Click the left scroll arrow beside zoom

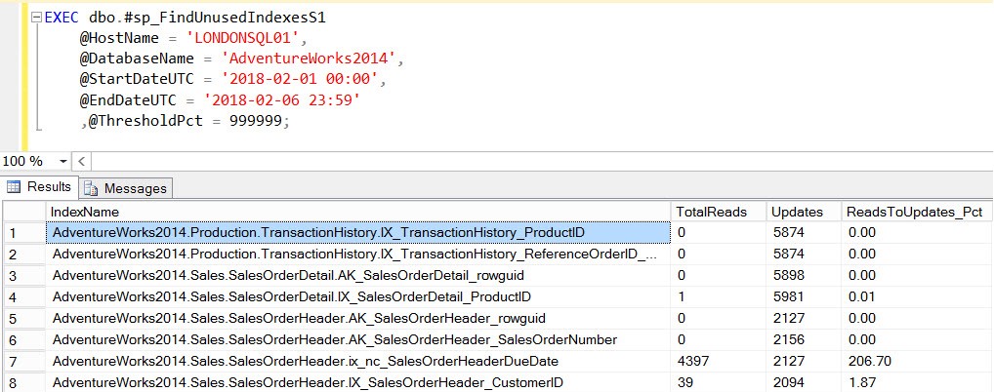82,161
